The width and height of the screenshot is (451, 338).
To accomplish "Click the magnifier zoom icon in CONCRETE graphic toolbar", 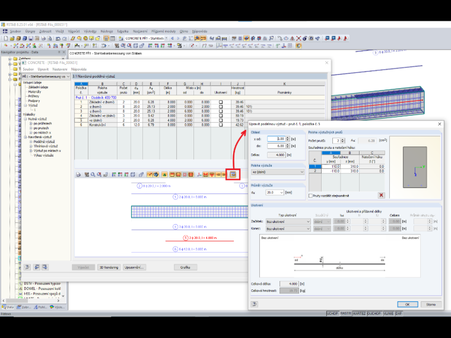I will point(93,175).
